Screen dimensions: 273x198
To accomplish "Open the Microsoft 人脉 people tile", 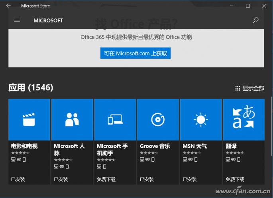I will click(72, 120).
